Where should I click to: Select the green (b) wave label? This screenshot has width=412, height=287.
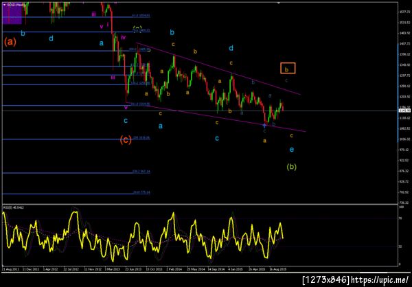tap(292, 167)
